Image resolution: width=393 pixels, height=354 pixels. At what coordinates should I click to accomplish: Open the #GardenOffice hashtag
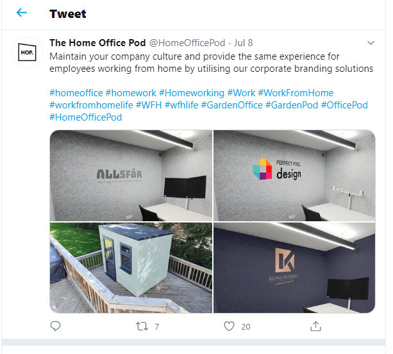click(232, 105)
